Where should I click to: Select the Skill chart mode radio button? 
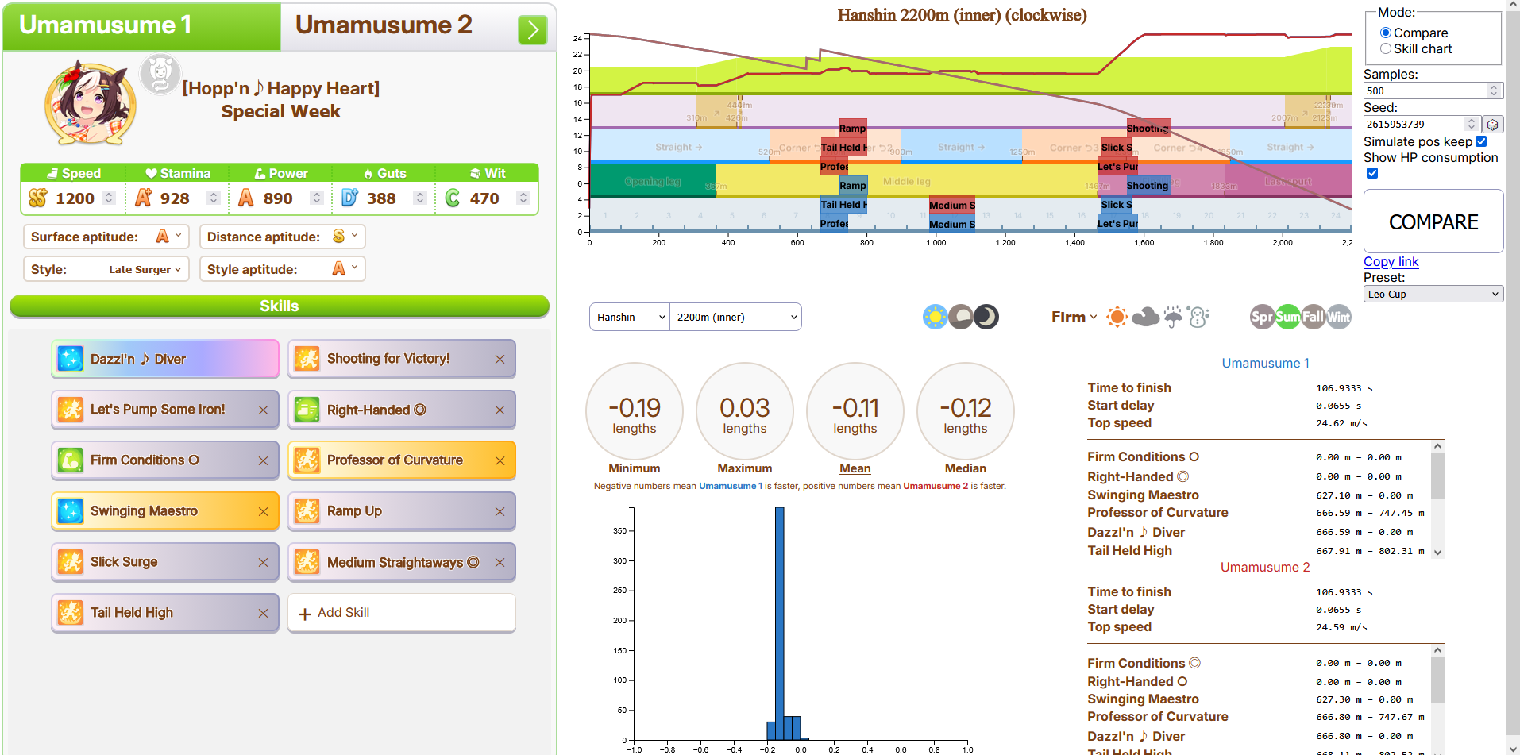tap(1386, 49)
